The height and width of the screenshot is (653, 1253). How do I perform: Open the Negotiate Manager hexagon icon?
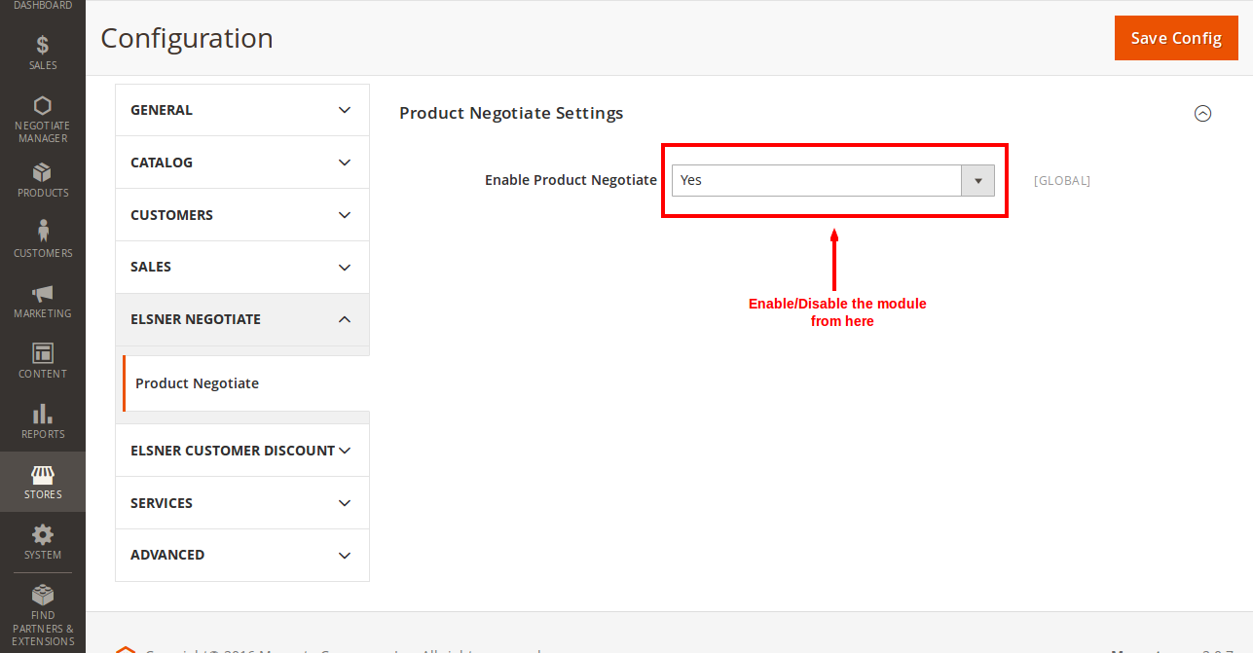[x=43, y=105]
